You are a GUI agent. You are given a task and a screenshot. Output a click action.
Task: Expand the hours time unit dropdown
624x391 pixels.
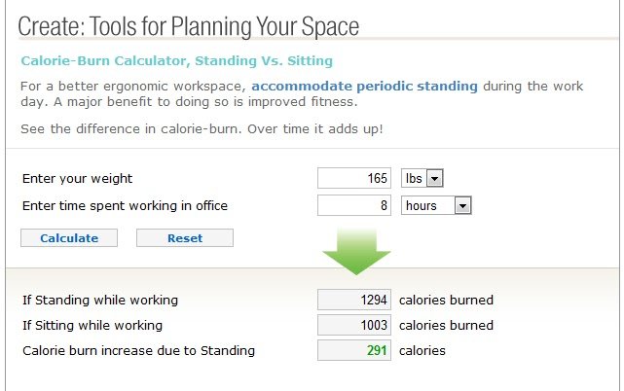click(x=436, y=206)
